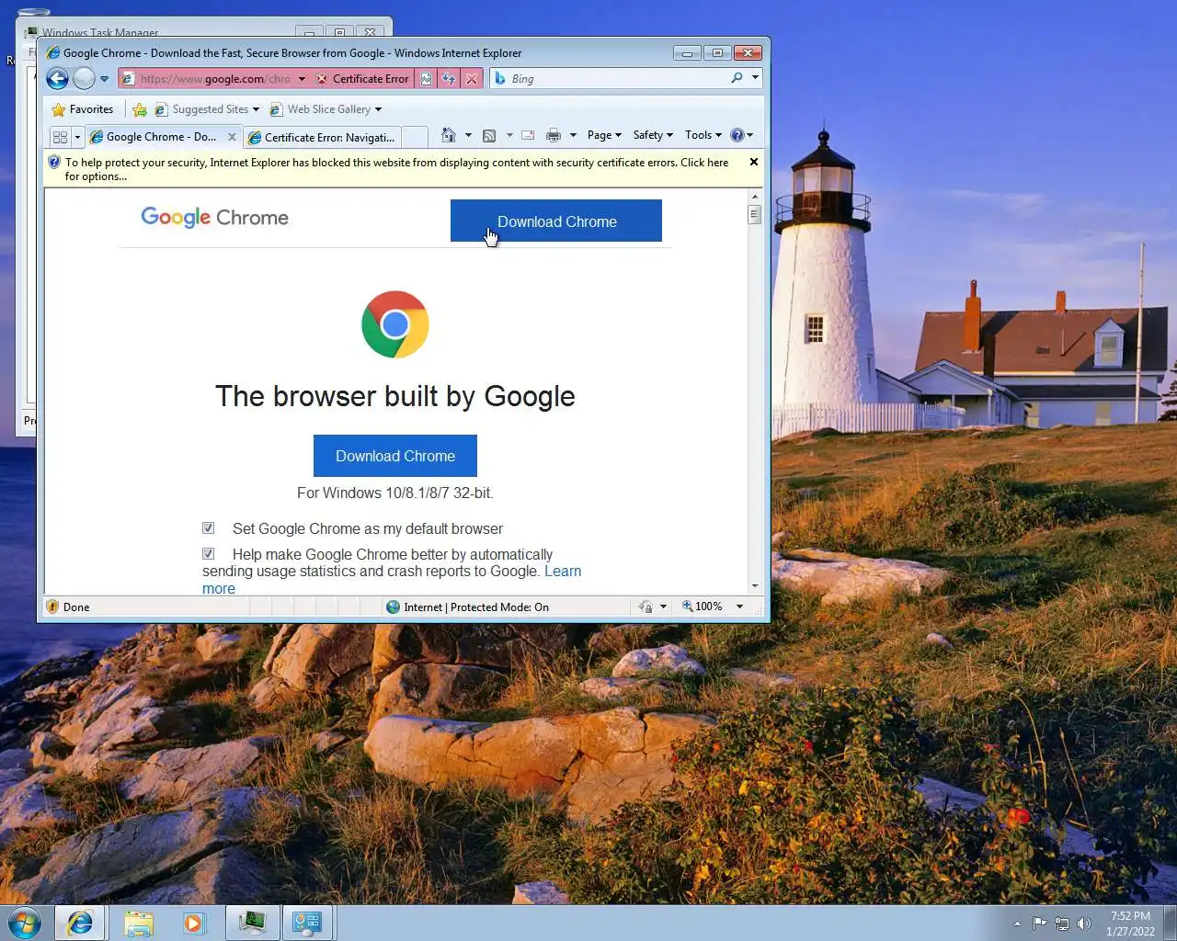
Task: Click the Read Mail icon
Action: pos(528,135)
